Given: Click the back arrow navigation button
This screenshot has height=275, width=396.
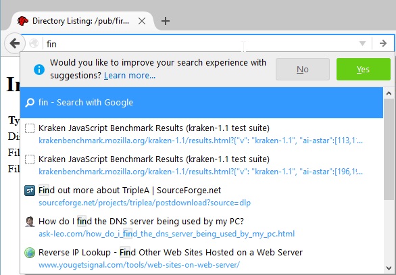Looking at the screenshot, I should (x=15, y=43).
